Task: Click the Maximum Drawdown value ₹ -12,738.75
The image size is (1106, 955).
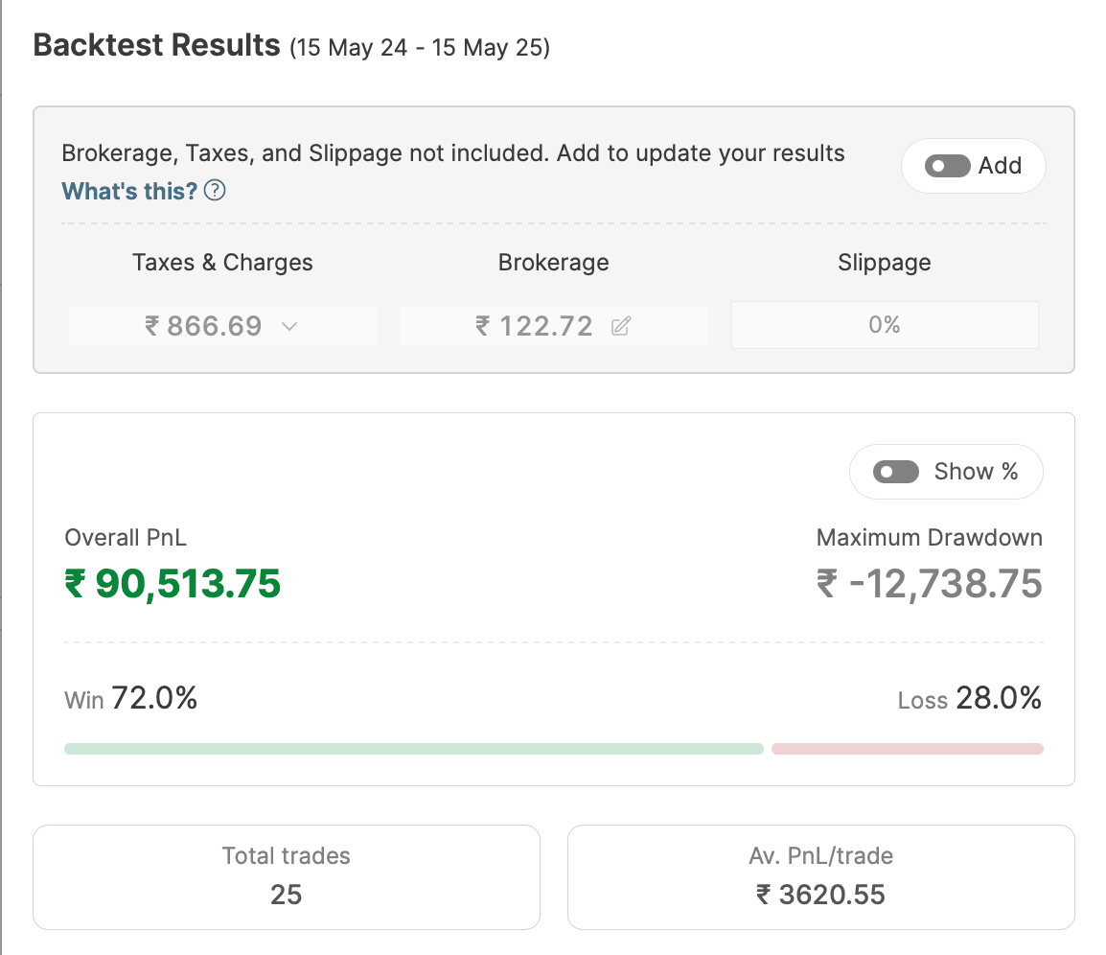Action: pos(929,583)
